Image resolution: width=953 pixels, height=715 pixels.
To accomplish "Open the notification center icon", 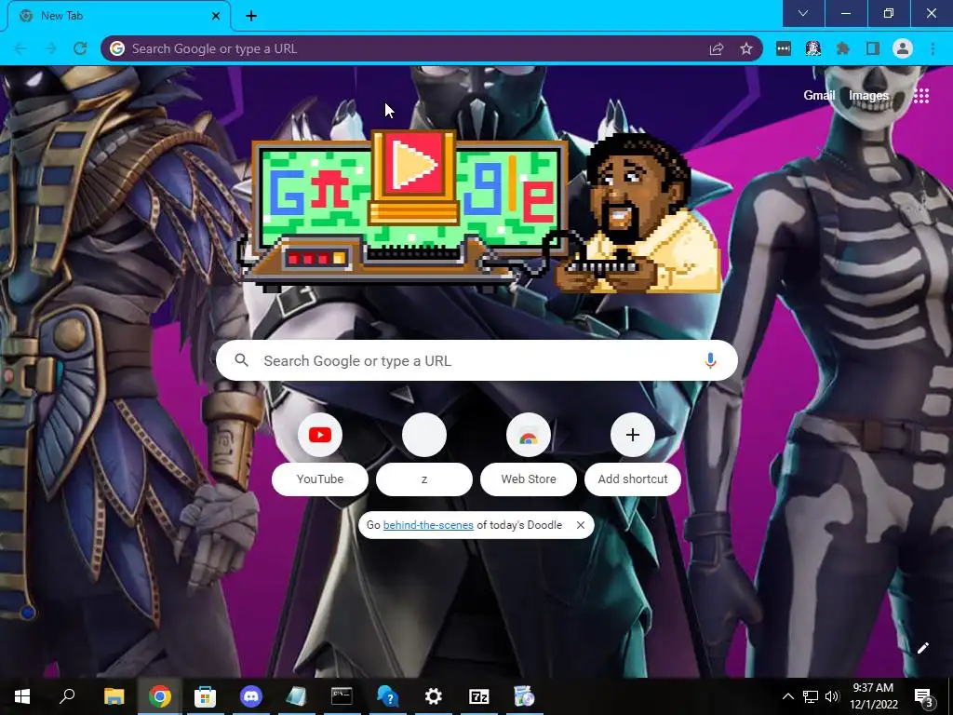I will (x=924, y=696).
